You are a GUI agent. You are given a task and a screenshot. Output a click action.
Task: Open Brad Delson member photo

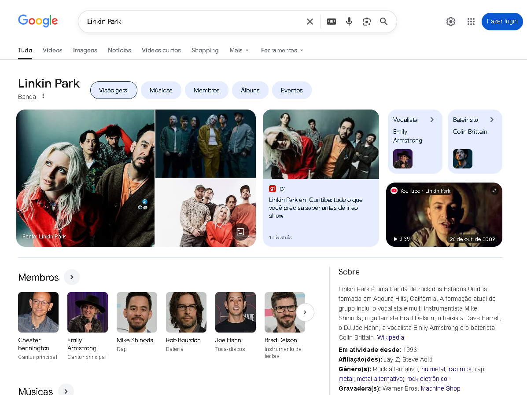point(285,312)
